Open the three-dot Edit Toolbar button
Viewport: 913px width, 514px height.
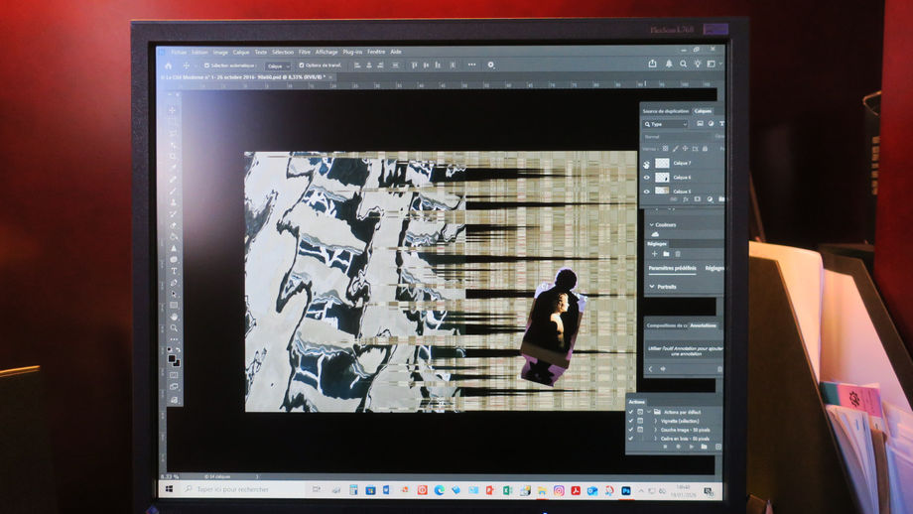click(x=174, y=339)
